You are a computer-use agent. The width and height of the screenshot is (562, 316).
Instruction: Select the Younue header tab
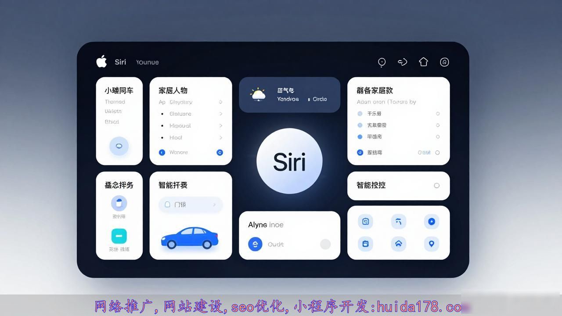coord(148,62)
